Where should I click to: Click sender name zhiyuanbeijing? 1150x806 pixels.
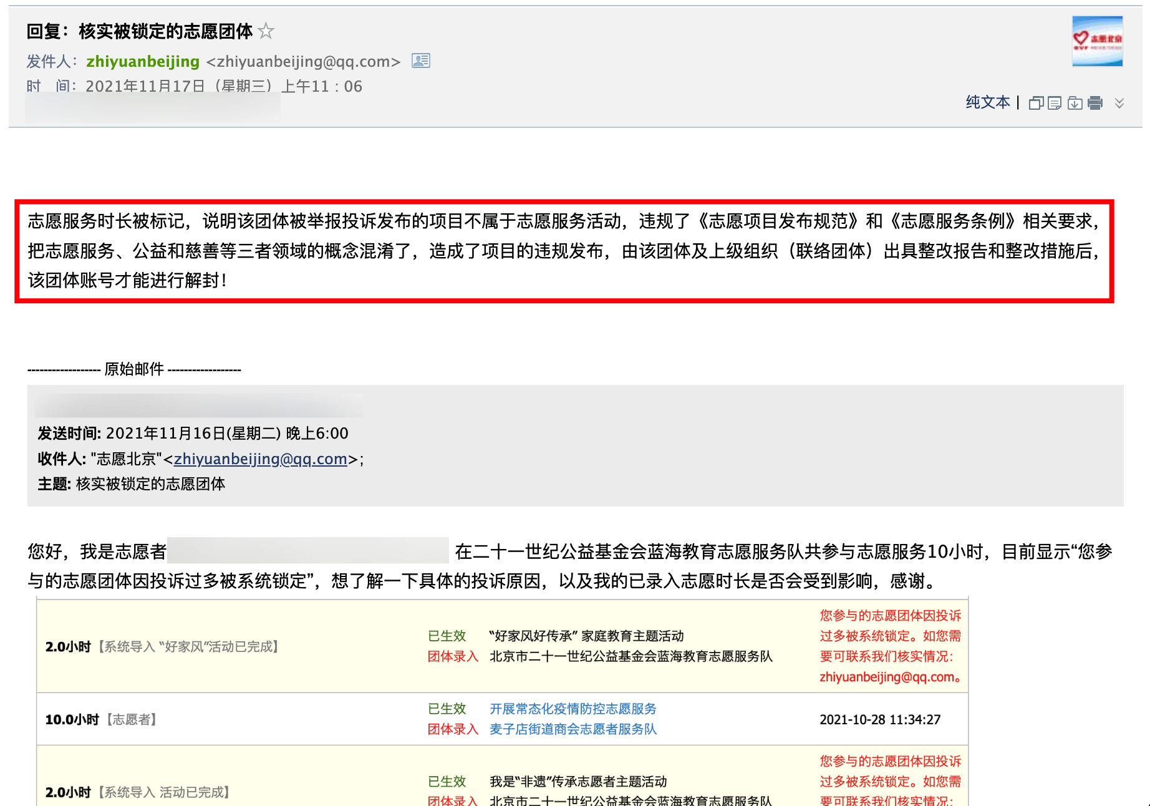(143, 61)
